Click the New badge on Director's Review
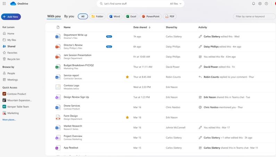This screenshot has width=276, height=157. [x=109, y=46]
